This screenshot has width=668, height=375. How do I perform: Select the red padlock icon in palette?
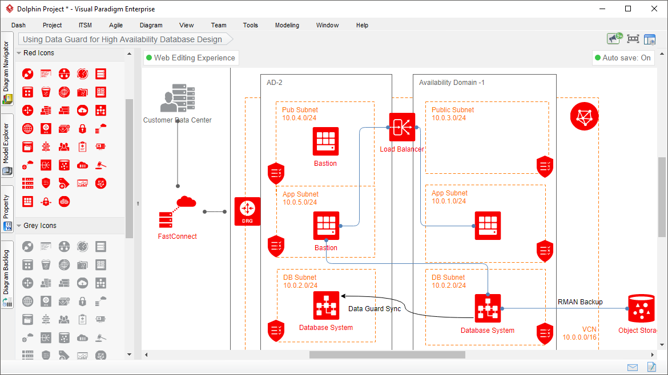pos(82,128)
